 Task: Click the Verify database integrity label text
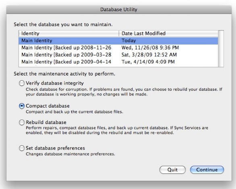click(x=55, y=83)
